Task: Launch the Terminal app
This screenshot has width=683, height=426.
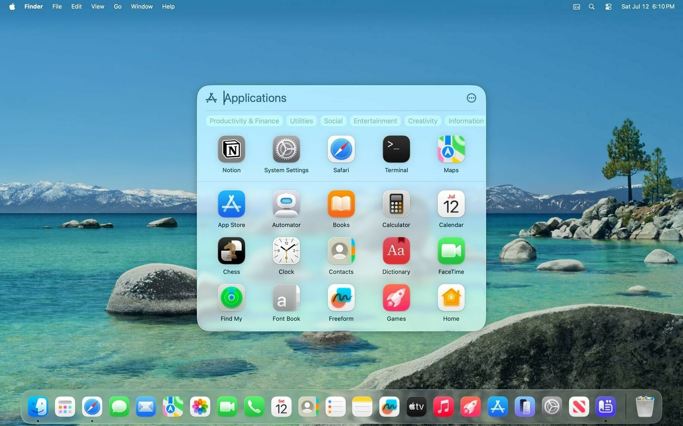Action: coord(396,149)
